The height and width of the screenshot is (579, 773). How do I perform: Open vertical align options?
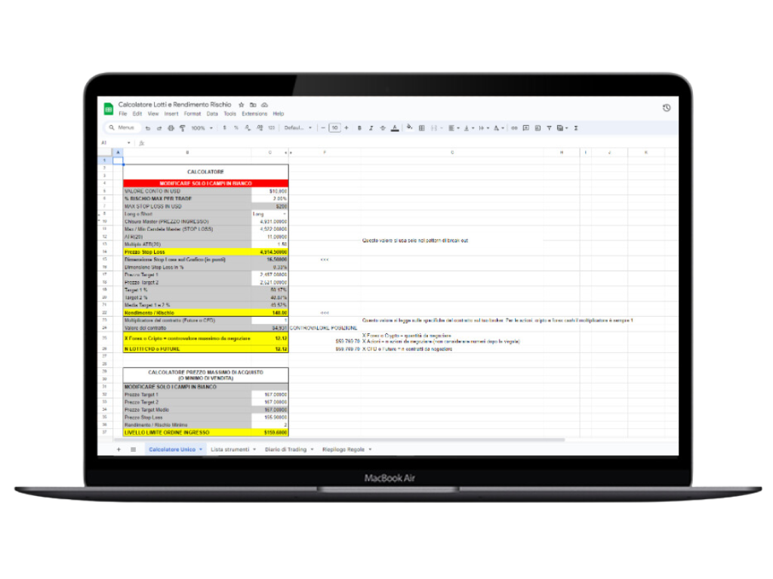coord(468,128)
